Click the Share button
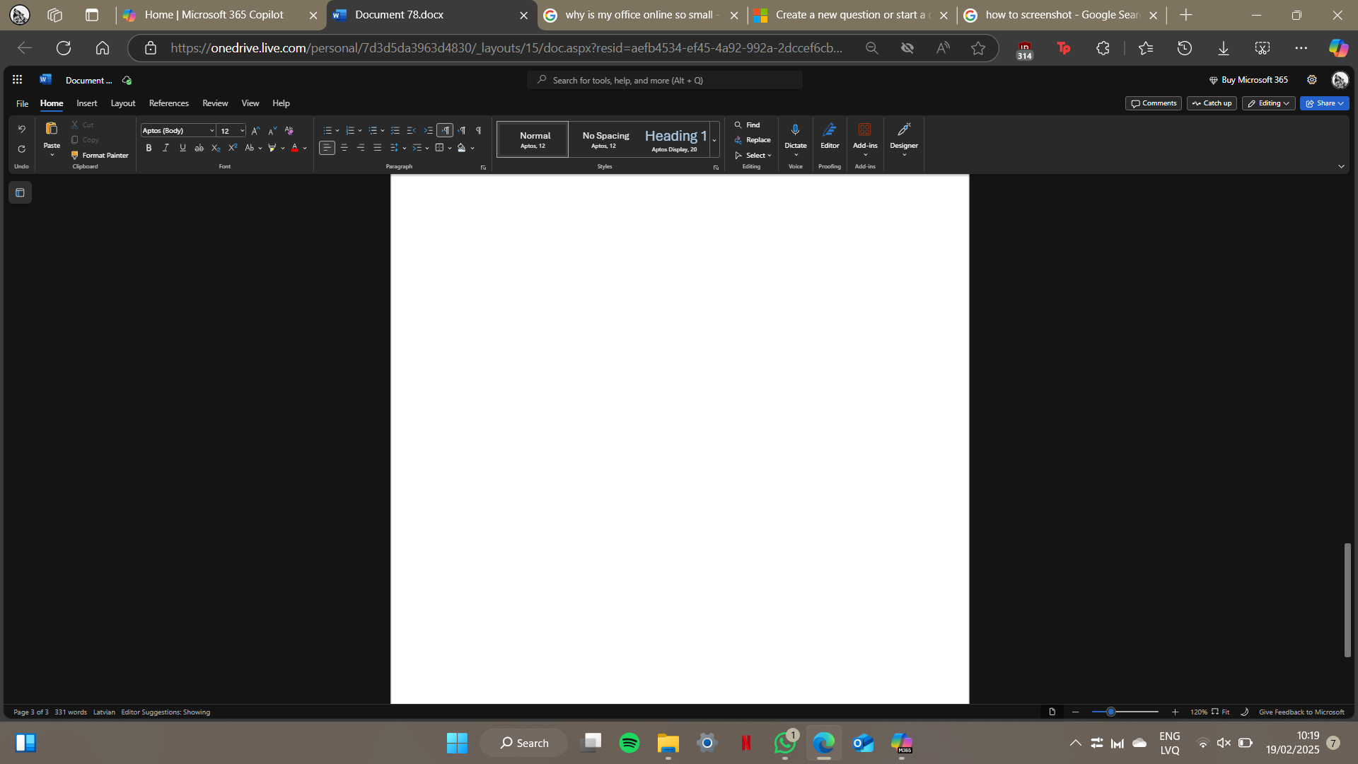This screenshot has height=764, width=1358. (x=1324, y=103)
